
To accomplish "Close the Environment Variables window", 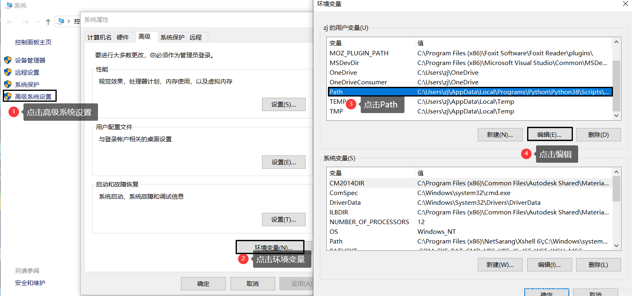I will click(625, 4).
